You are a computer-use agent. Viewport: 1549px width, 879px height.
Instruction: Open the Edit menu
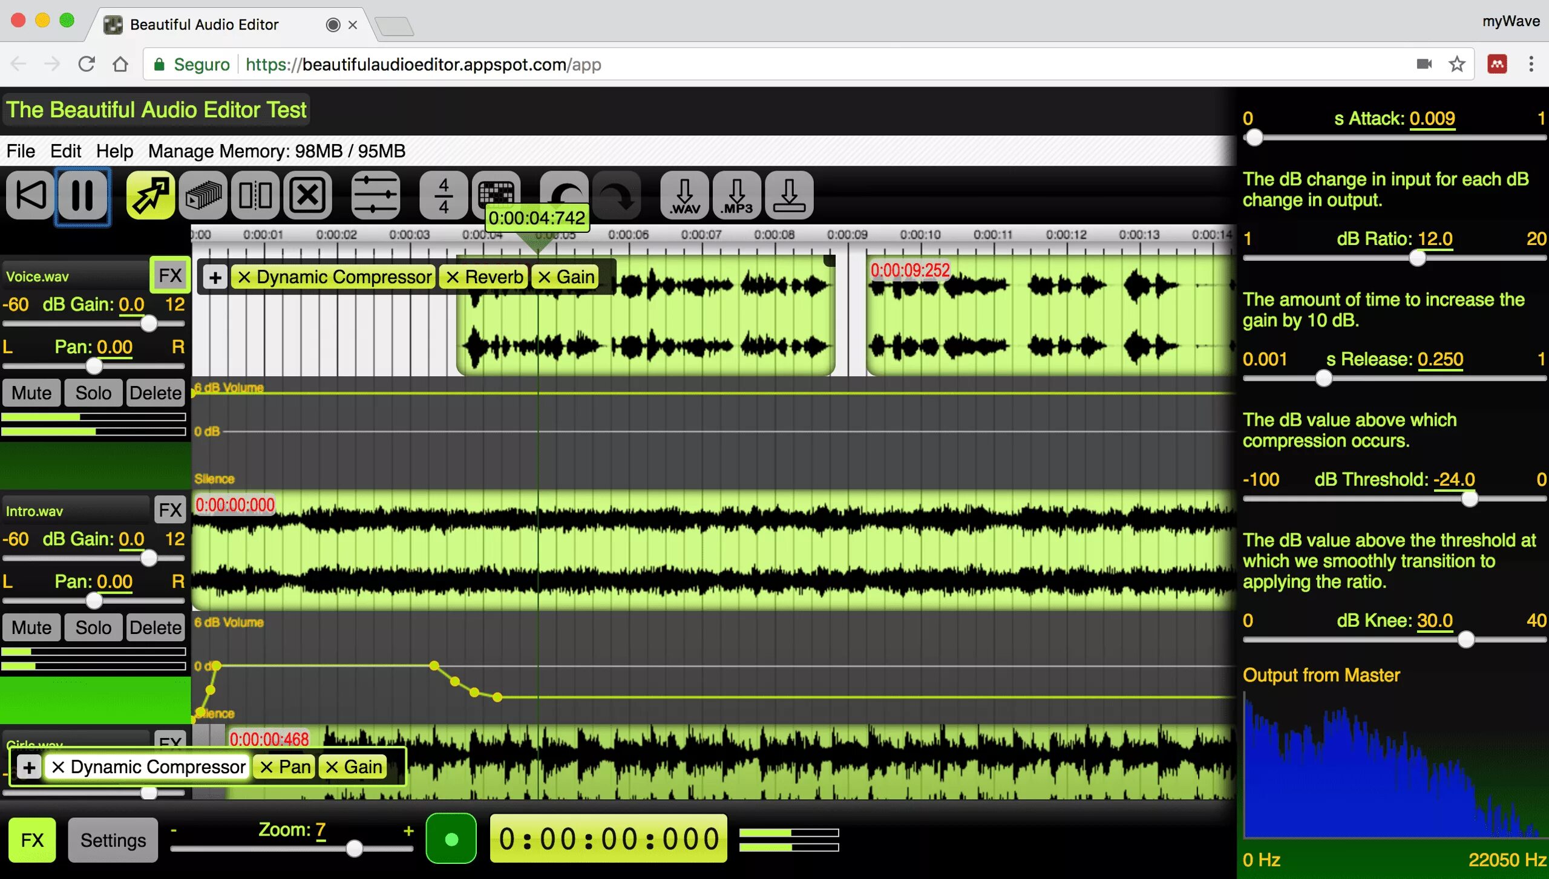[x=65, y=151]
